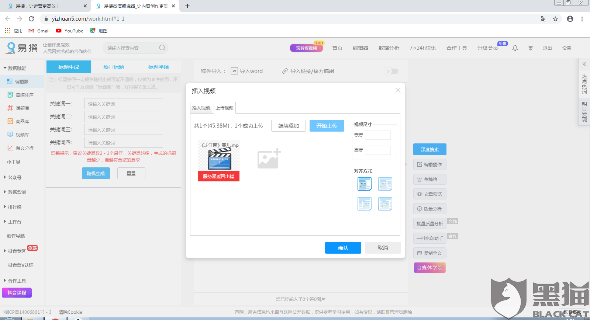The image size is (590, 320).
Task: Click the browser translate page icon
Action: pyautogui.click(x=544, y=19)
